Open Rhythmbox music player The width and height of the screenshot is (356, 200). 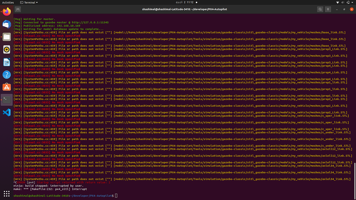[7, 49]
